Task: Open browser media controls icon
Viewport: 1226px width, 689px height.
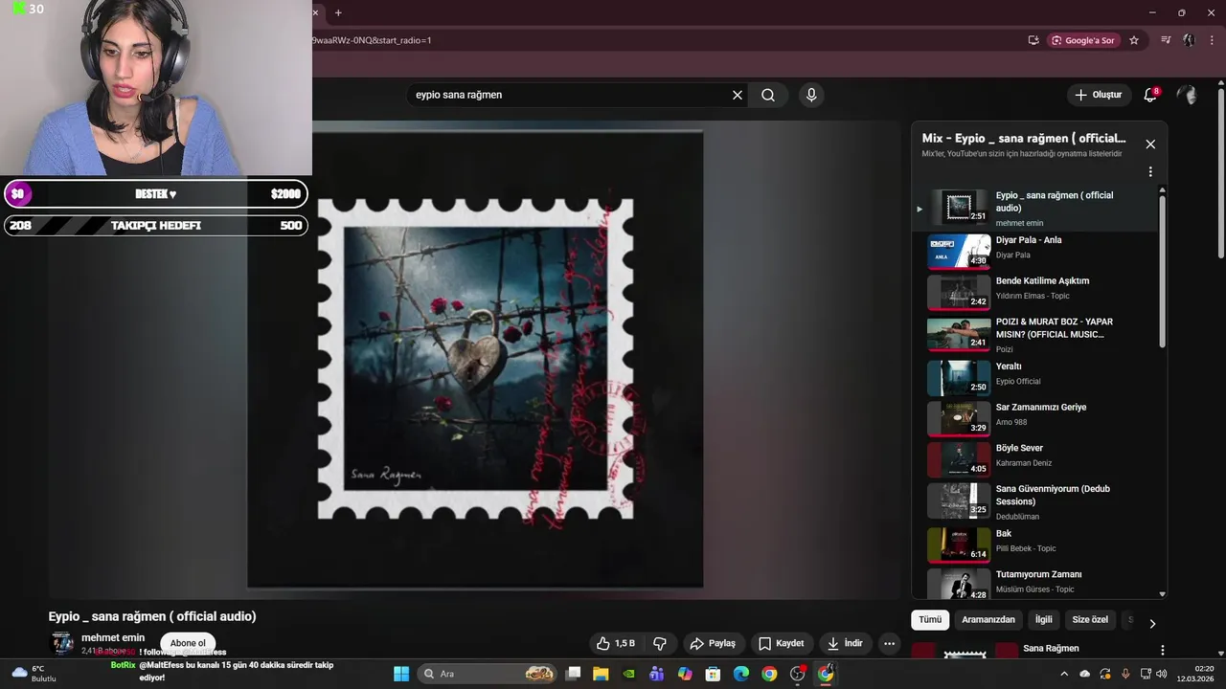Action: tap(1166, 40)
